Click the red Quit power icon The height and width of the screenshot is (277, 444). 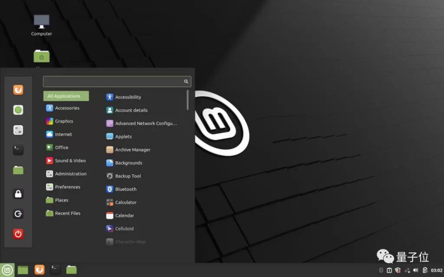(18, 234)
